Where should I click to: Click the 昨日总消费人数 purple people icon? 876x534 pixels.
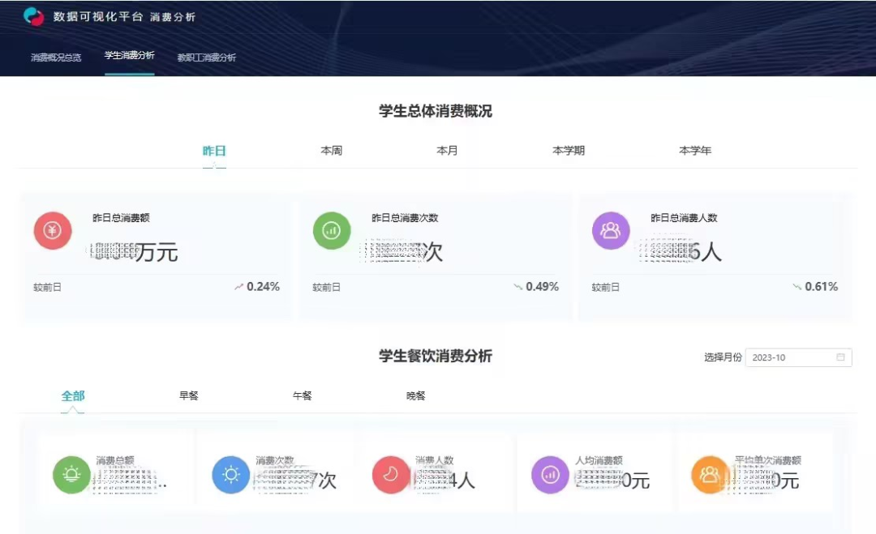pos(611,230)
